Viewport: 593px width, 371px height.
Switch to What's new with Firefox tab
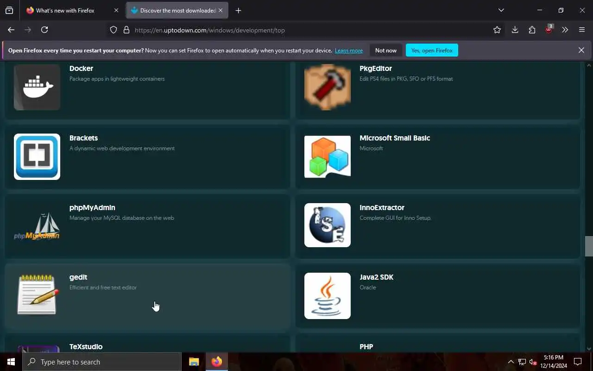[73, 10]
